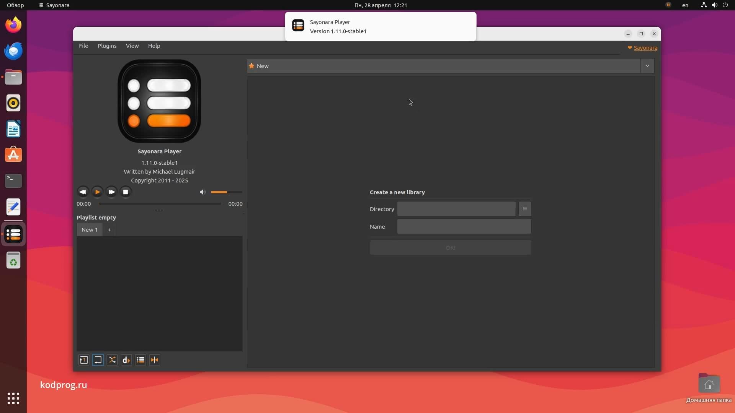
Task: Open the Plugins menu
Action: [x=107, y=46]
